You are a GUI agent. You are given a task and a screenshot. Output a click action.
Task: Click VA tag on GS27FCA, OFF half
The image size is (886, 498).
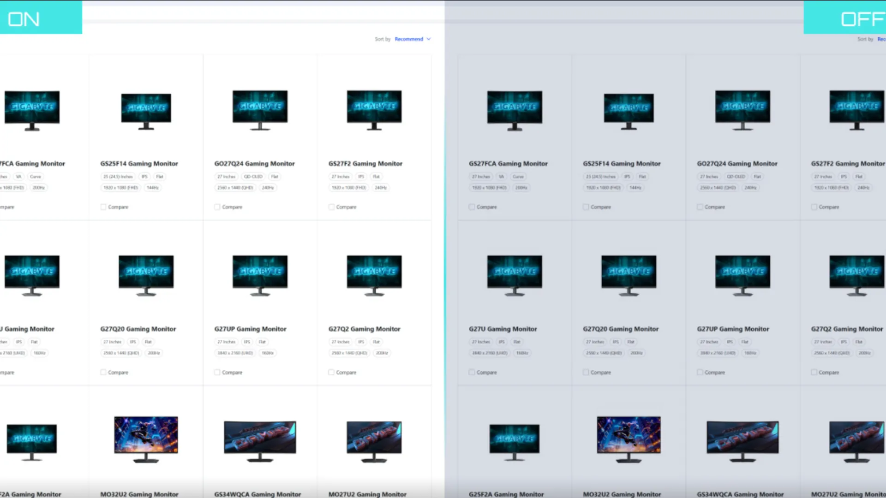pyautogui.click(x=501, y=177)
